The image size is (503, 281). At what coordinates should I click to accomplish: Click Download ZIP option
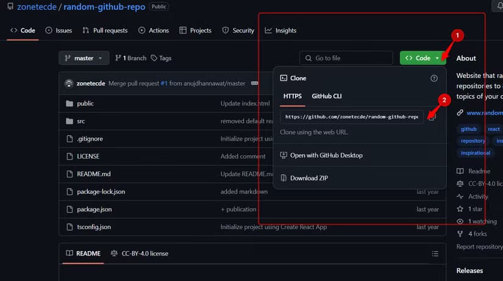pyautogui.click(x=312, y=178)
